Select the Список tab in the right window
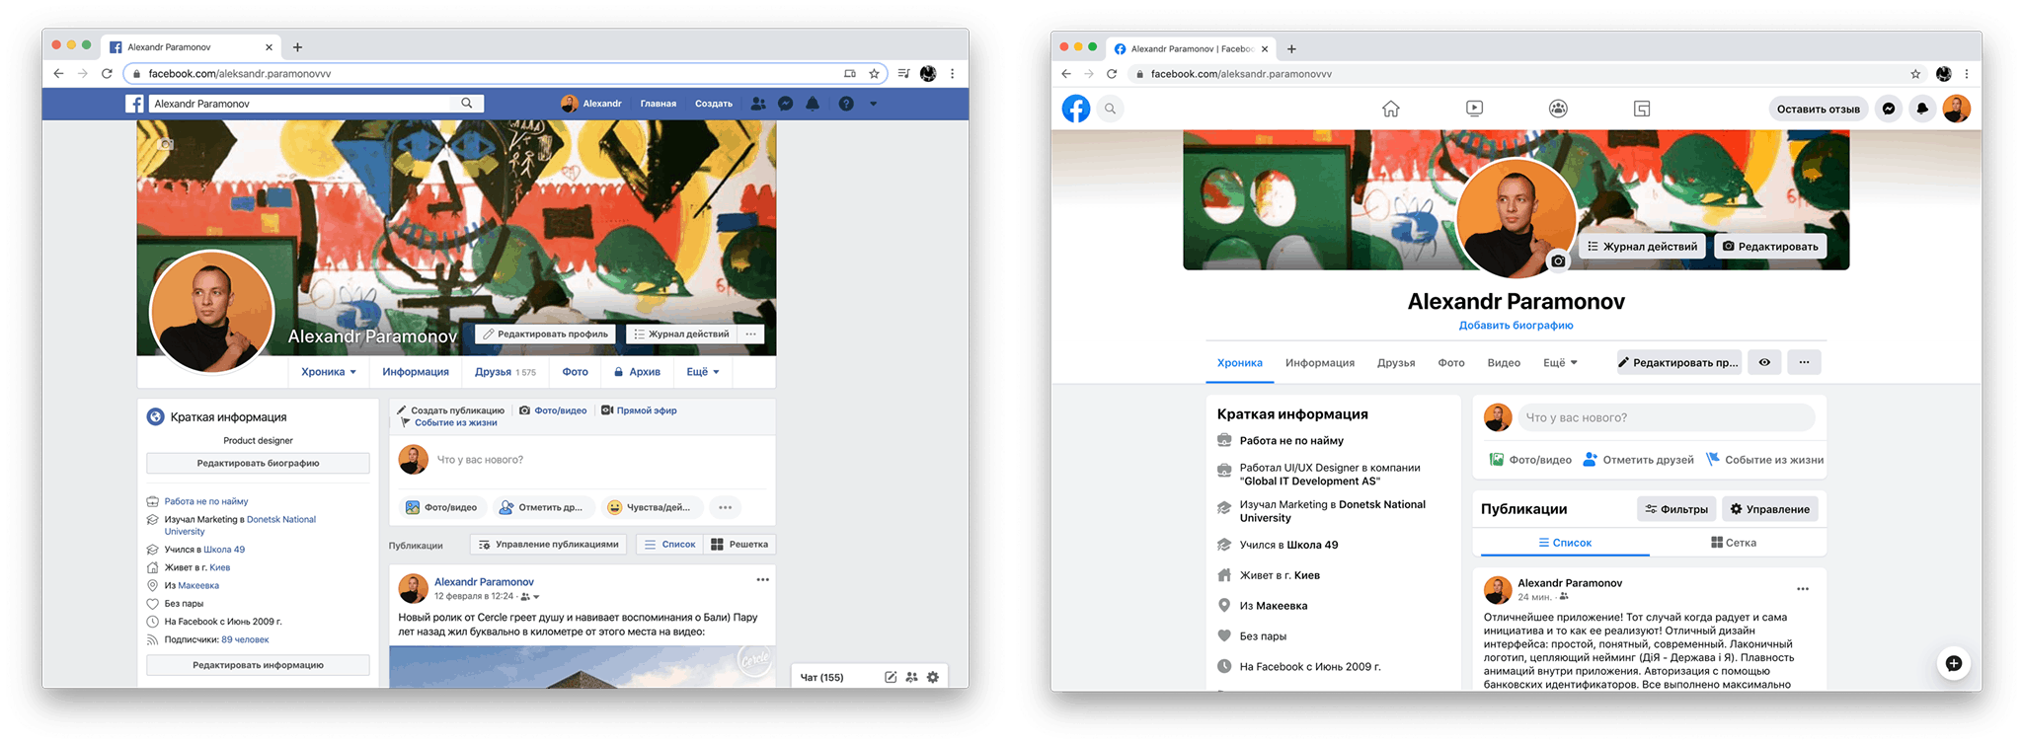 point(1564,543)
